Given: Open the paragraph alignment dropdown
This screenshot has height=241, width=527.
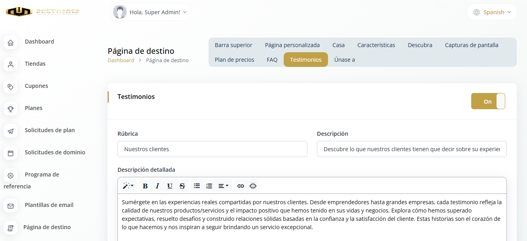Looking at the screenshot, I should (224, 186).
